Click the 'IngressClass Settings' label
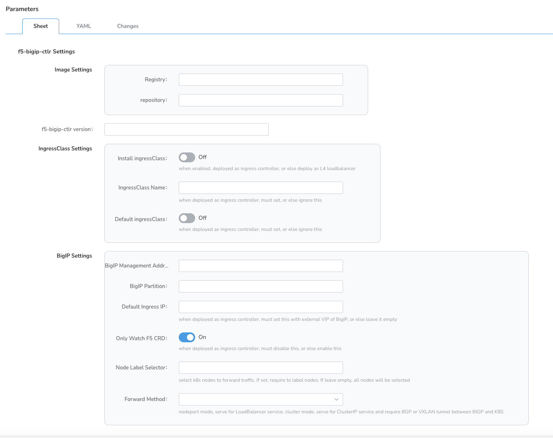This screenshot has height=438, width=553. [65, 149]
